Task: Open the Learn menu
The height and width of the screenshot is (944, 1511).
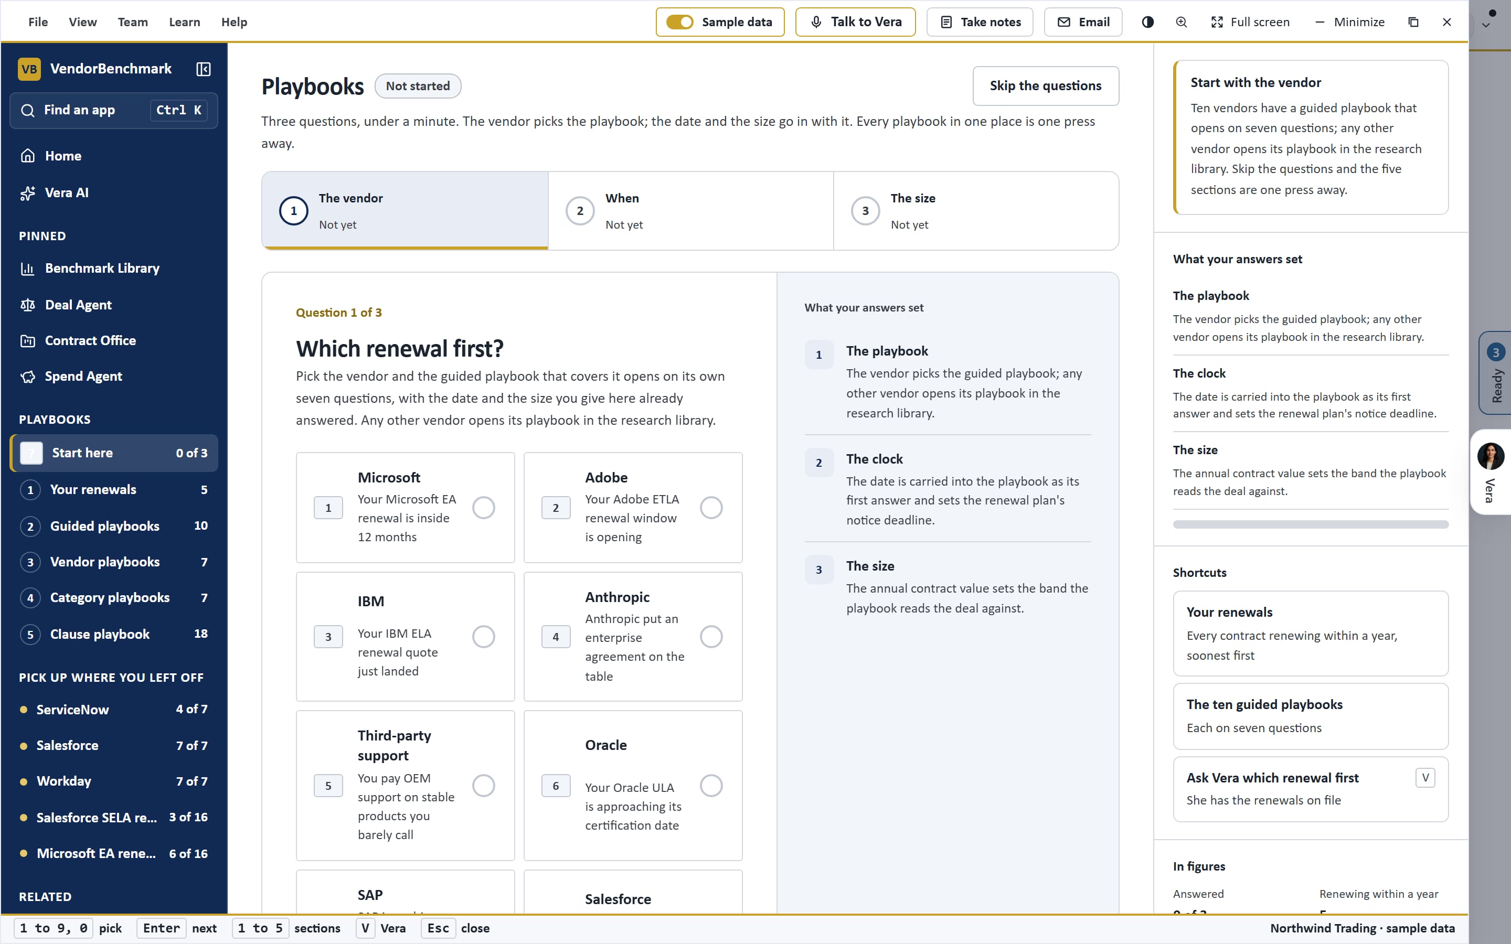Action: [x=185, y=22]
